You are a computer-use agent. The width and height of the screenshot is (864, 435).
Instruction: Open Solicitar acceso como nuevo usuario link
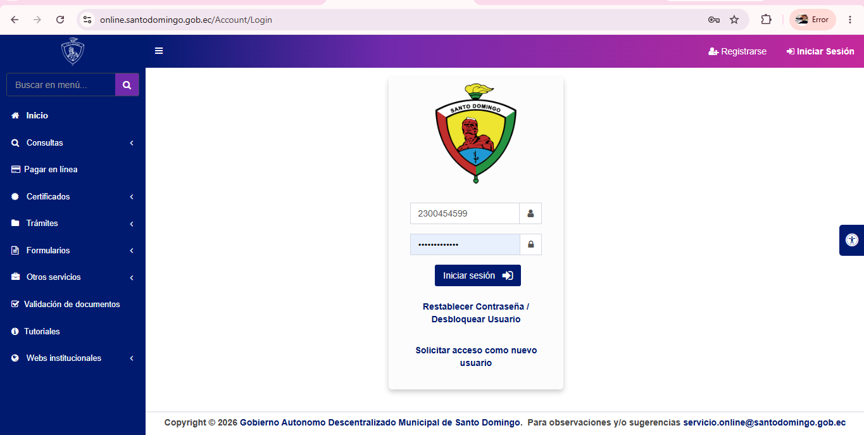click(476, 356)
